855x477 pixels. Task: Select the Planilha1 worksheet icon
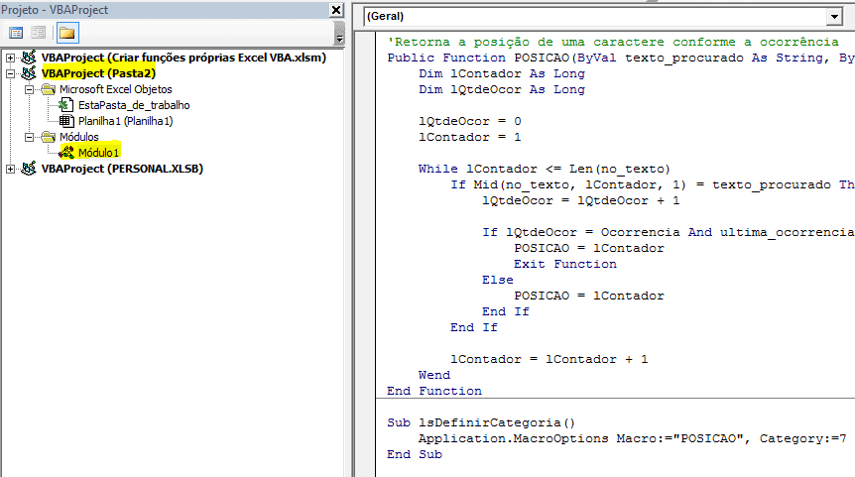pos(66,121)
